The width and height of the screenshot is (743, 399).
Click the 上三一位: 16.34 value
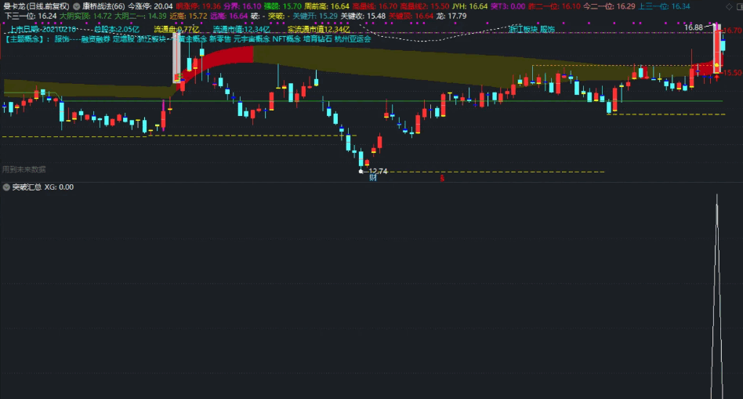[x=665, y=6]
